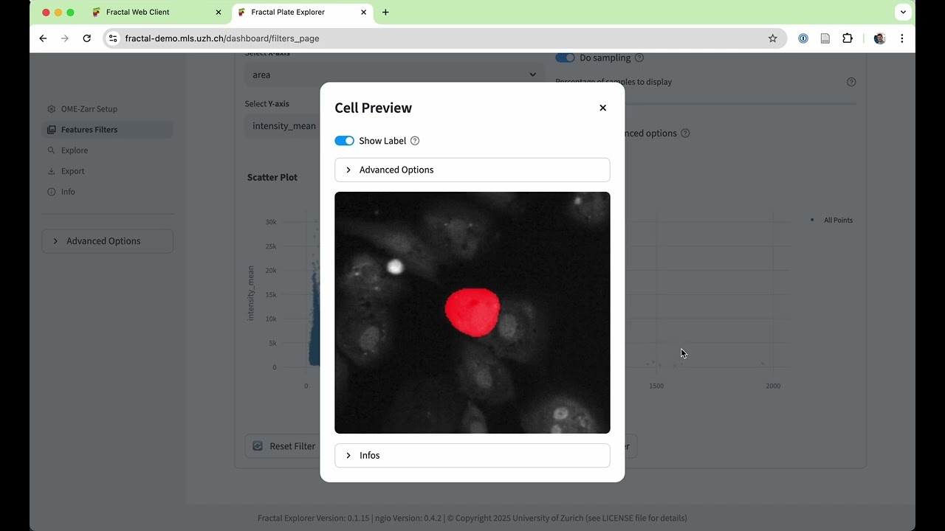The width and height of the screenshot is (945, 531).
Task: Open the Show Label help icon
Action: (x=415, y=141)
